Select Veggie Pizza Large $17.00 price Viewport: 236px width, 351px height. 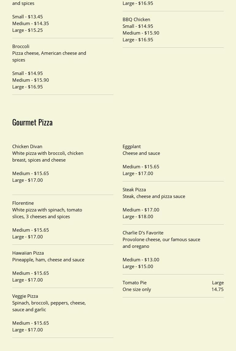(x=27, y=330)
